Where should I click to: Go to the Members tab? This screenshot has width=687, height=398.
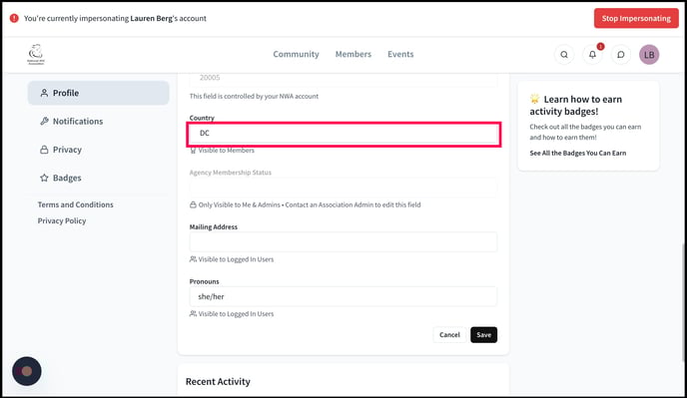353,54
